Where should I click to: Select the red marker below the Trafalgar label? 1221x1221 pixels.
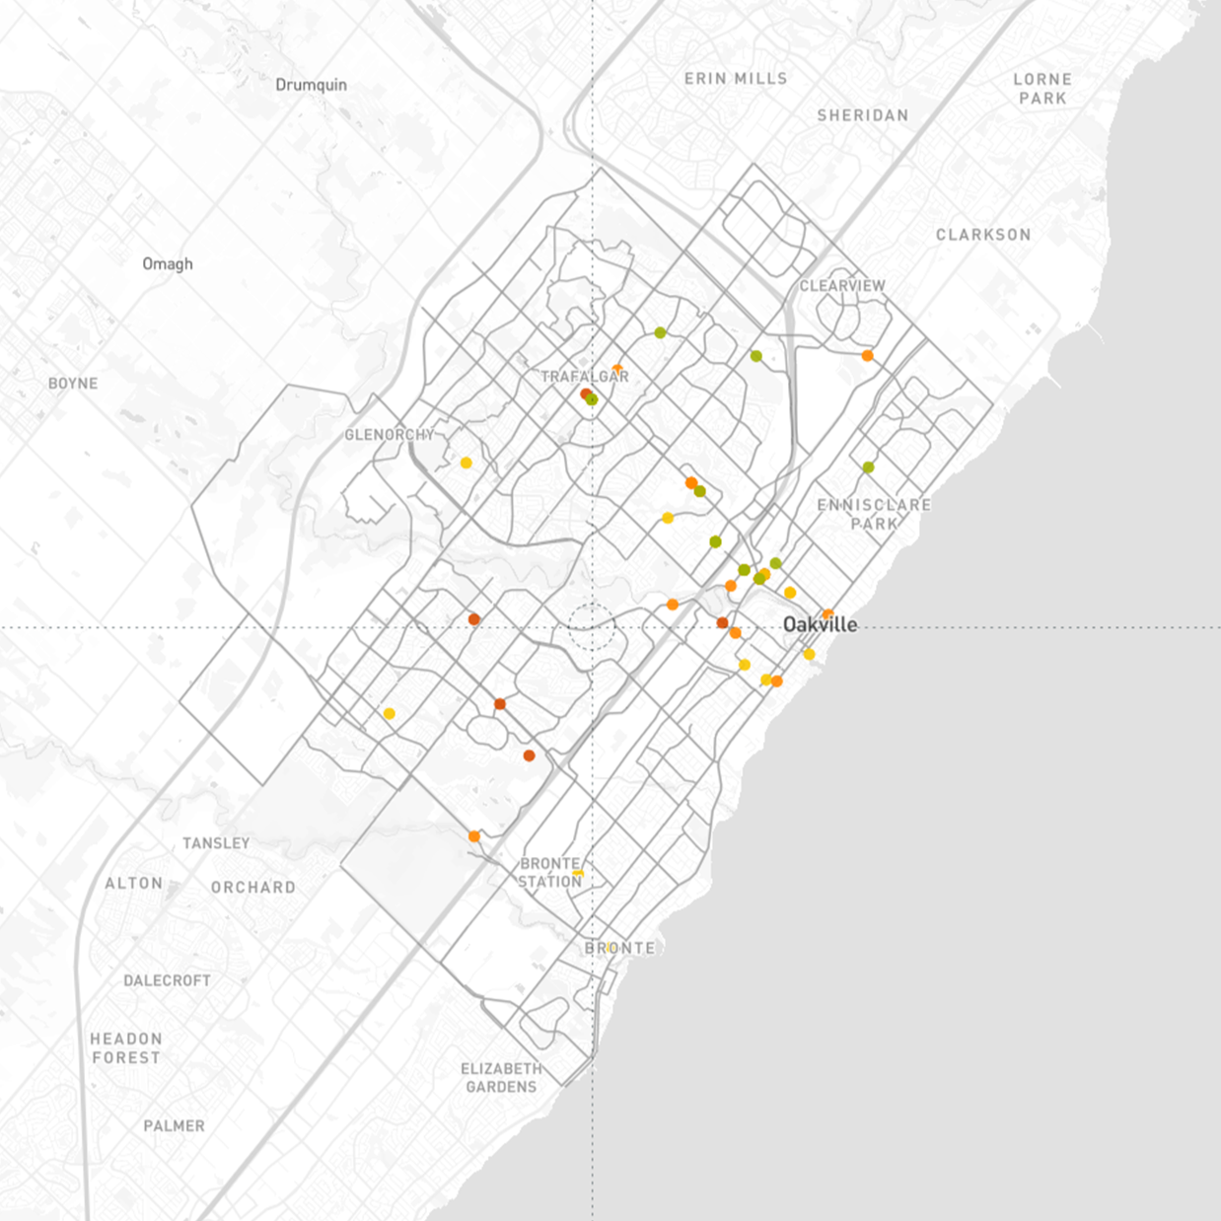(x=586, y=392)
